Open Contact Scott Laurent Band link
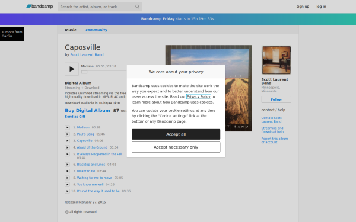 pos(271,120)
